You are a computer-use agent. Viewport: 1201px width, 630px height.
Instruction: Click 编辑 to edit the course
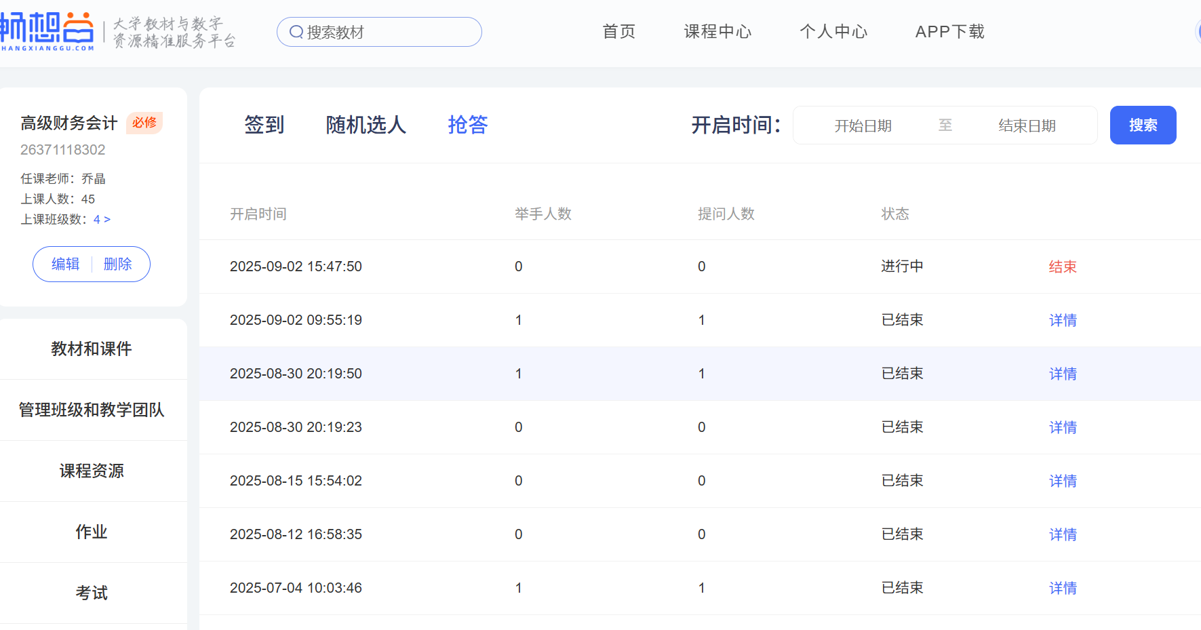point(66,264)
